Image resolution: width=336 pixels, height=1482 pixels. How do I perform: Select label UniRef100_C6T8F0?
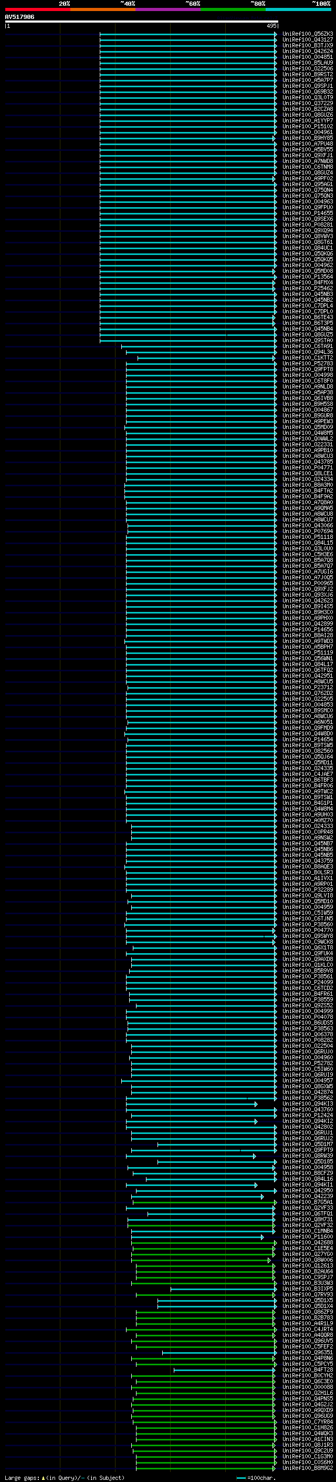pos(307,381)
